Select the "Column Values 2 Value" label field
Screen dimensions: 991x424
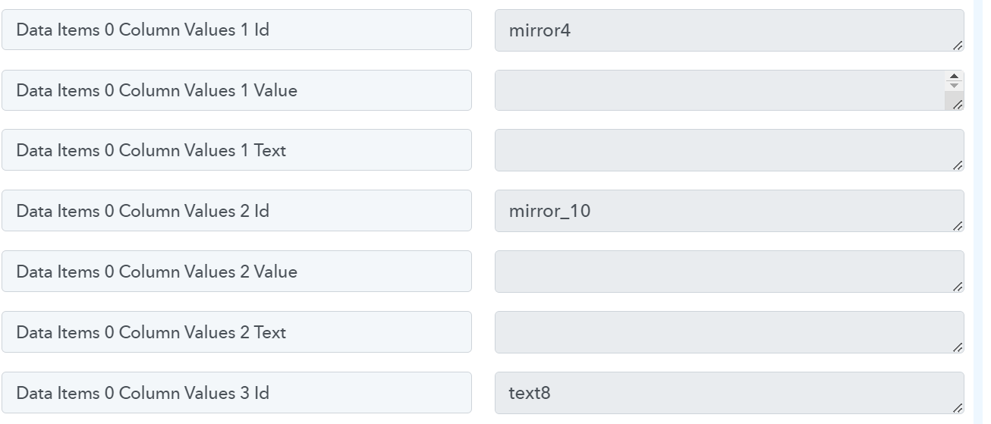(x=236, y=272)
